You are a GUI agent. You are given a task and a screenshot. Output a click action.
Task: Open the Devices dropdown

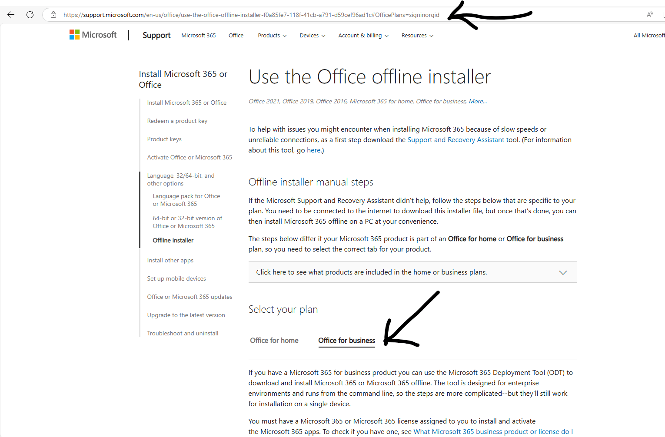pyautogui.click(x=312, y=35)
